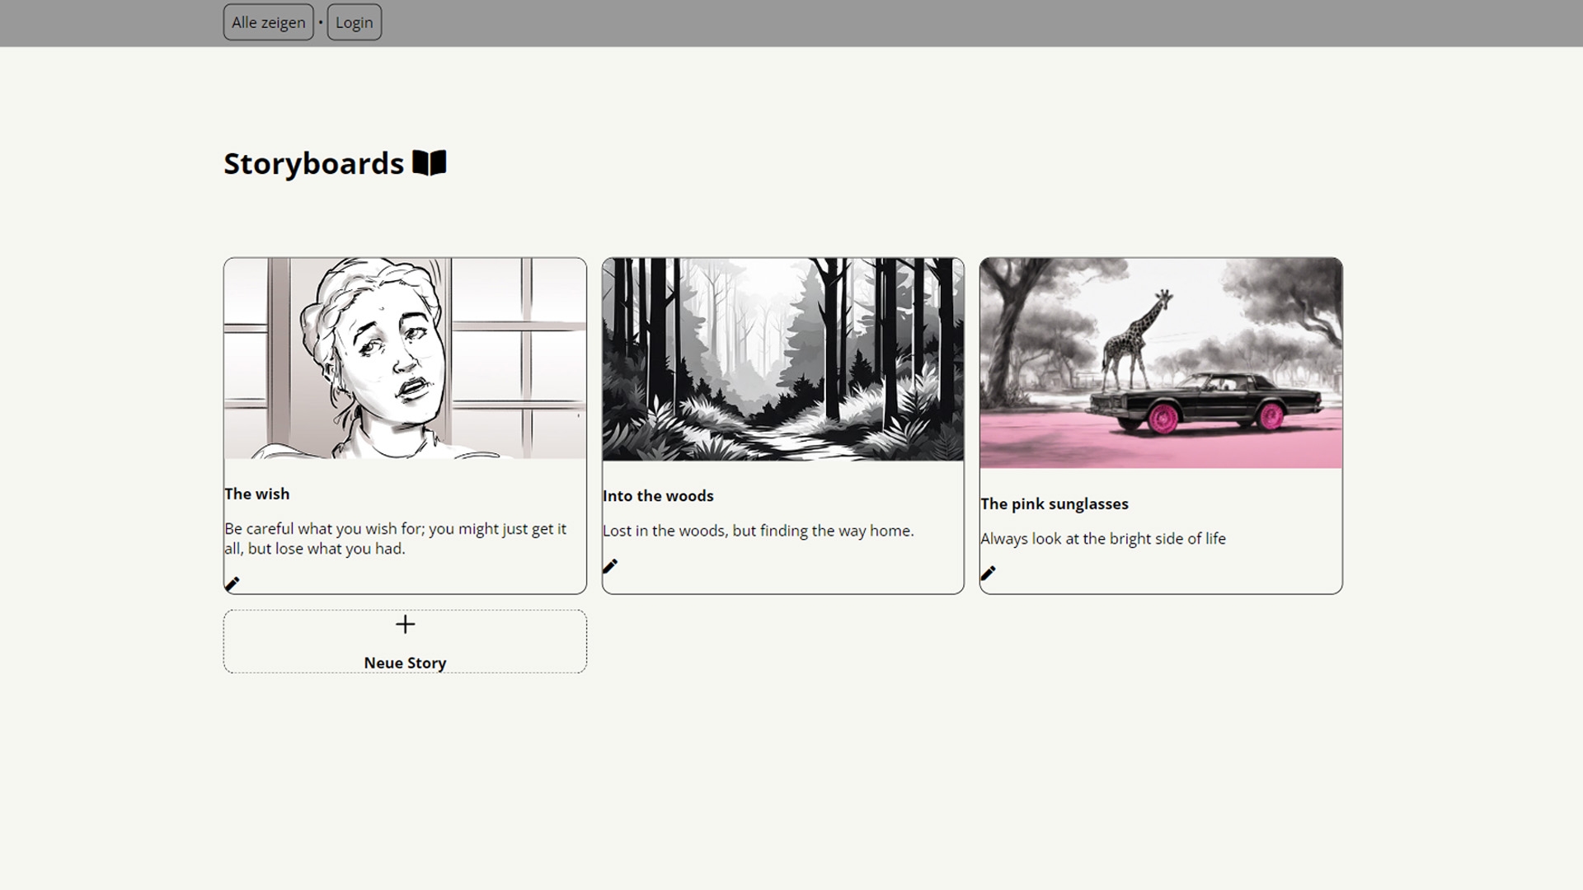This screenshot has height=890, width=1583.
Task: Click the Neue Story label
Action: click(x=405, y=663)
